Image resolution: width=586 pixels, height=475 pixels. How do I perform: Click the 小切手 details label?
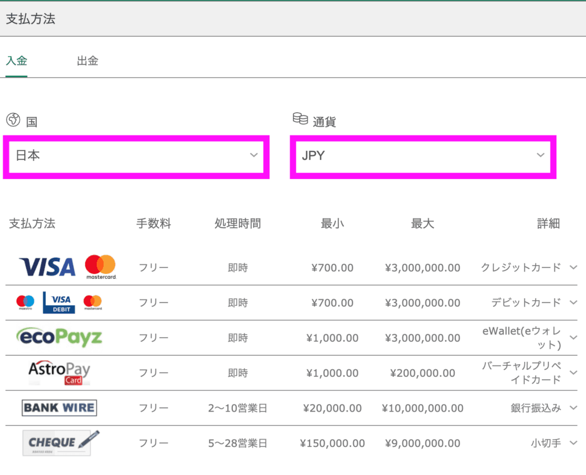tap(546, 443)
